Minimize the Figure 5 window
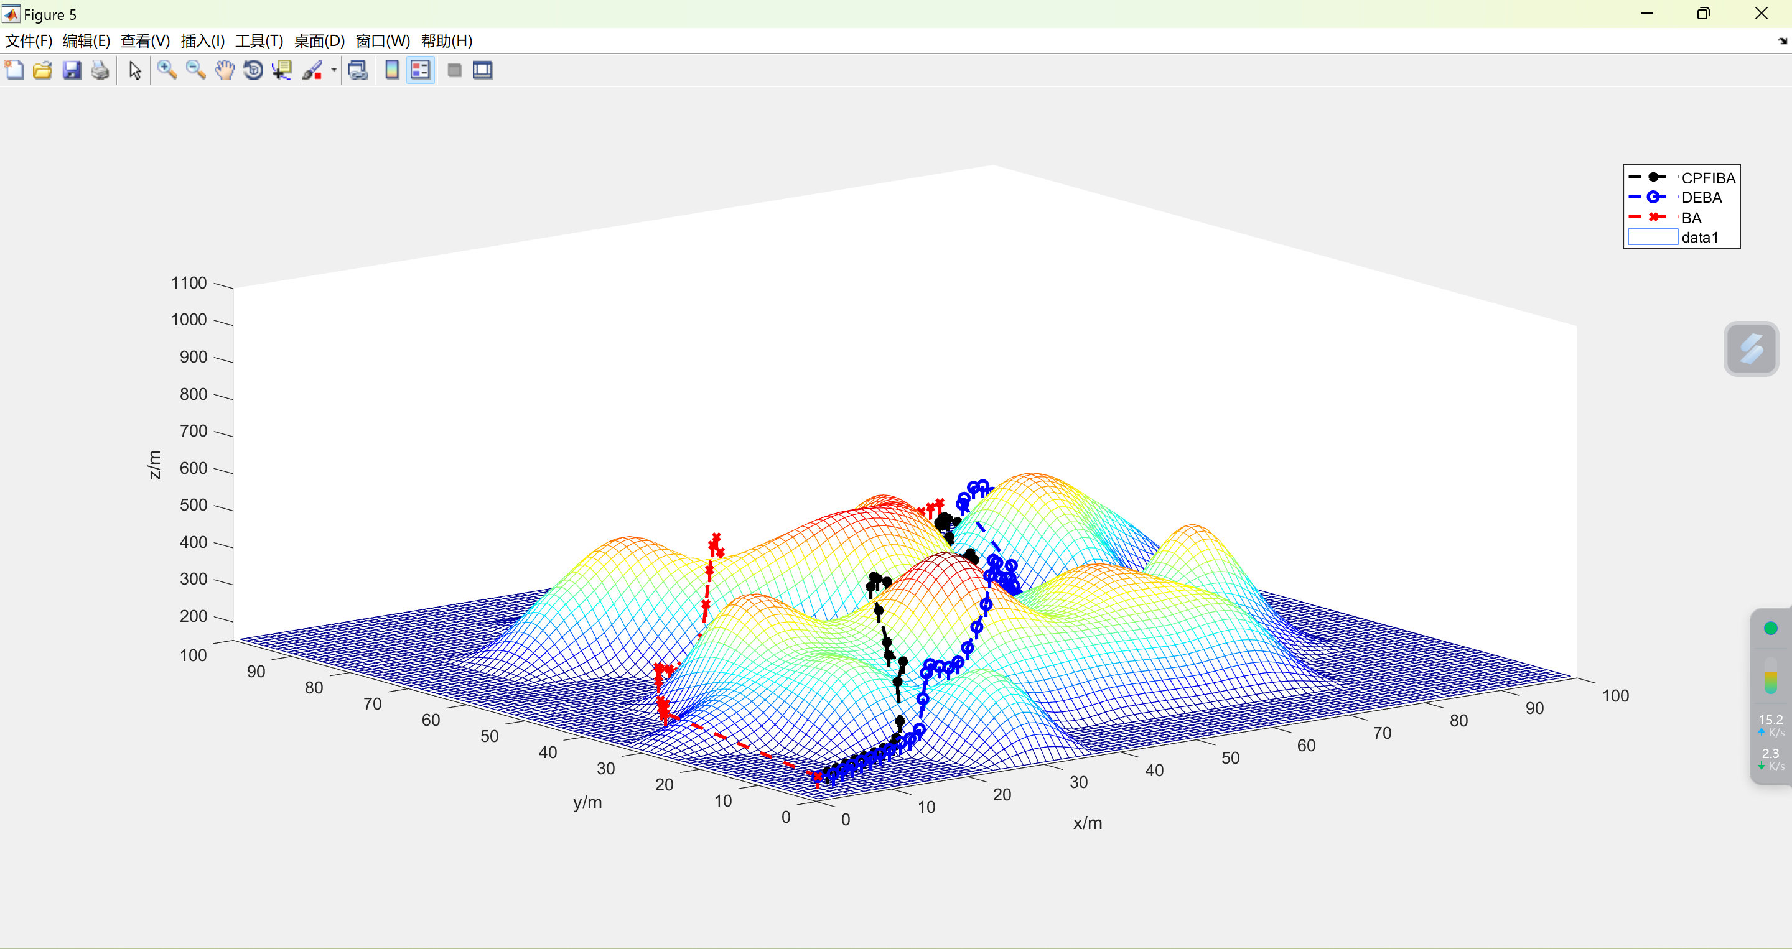The width and height of the screenshot is (1792, 949). click(x=1646, y=14)
